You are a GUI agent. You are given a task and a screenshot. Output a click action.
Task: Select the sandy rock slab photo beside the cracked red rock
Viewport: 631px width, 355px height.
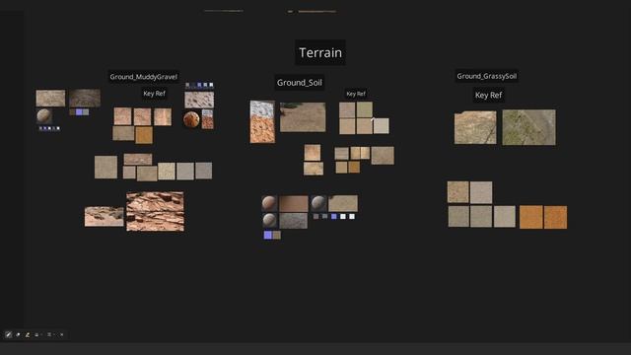coord(105,217)
